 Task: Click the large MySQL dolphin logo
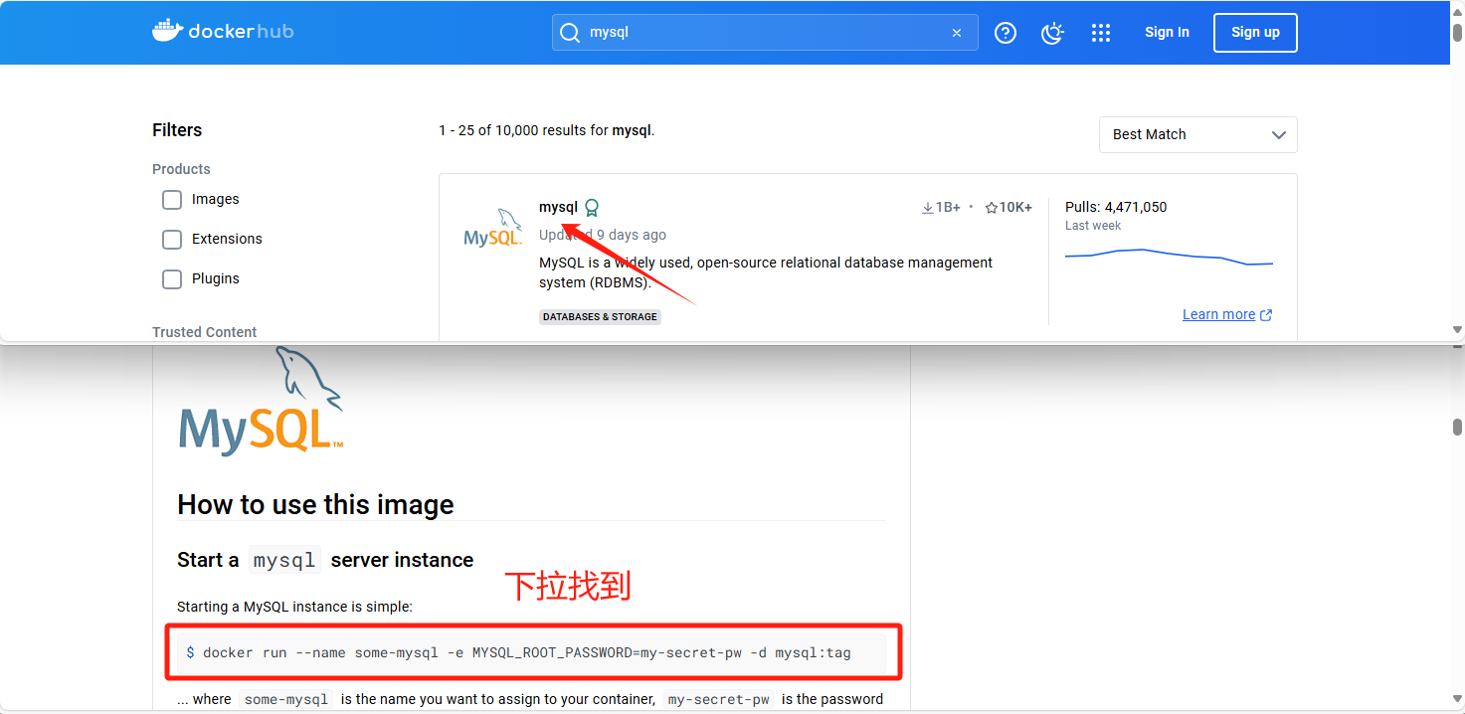(262, 401)
